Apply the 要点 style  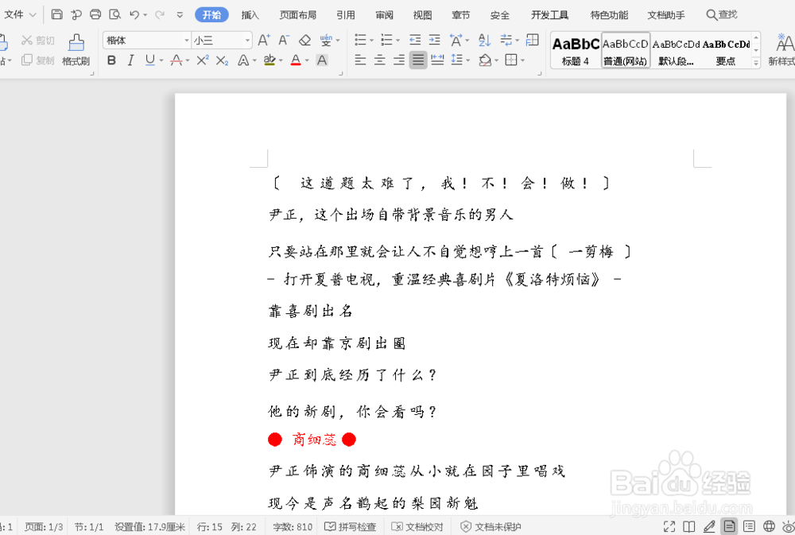tap(726, 50)
